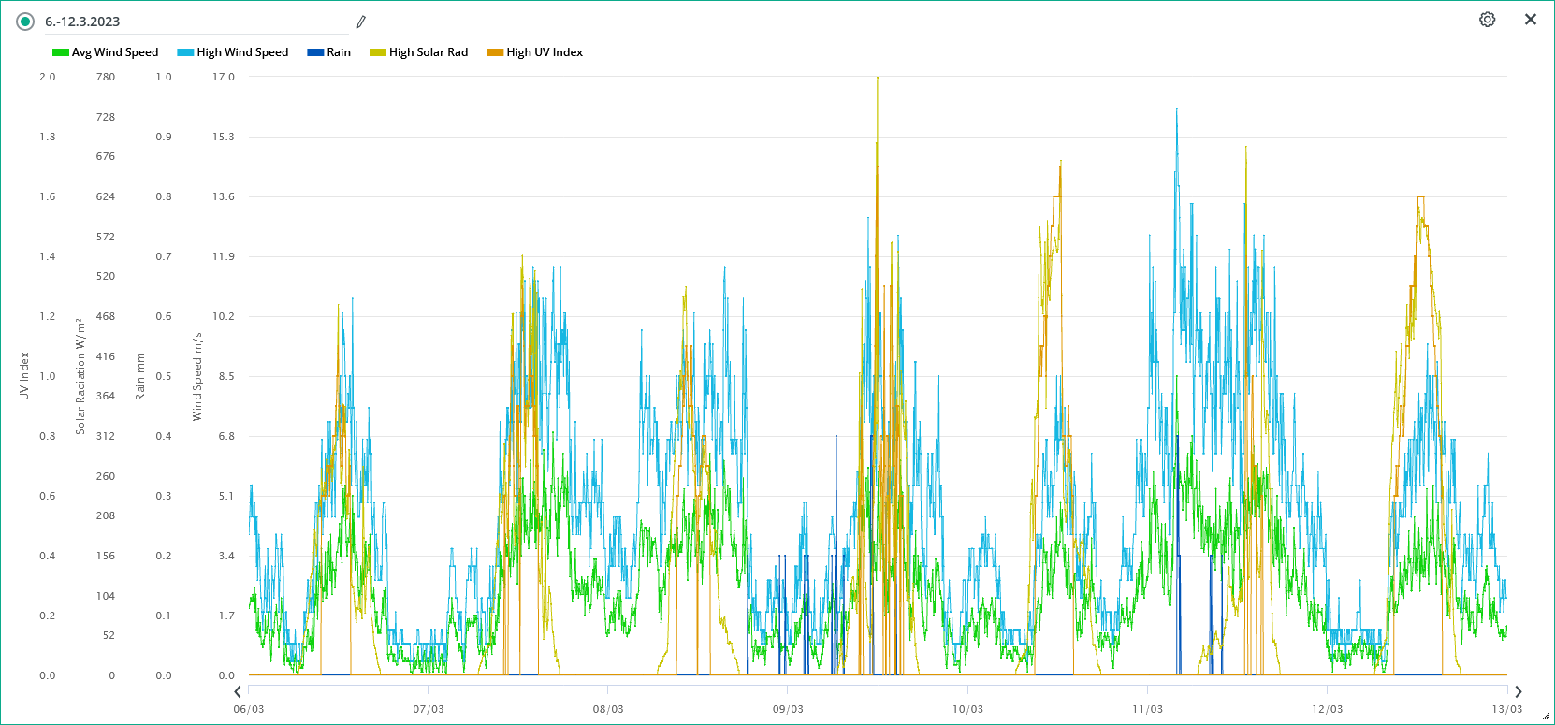1555x725 pixels.
Task: Toggle the Avg Wind Speed series
Action: point(106,52)
